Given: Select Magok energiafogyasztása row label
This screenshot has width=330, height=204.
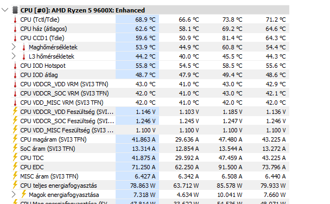Looking at the screenshot, I should click(x=64, y=195).
